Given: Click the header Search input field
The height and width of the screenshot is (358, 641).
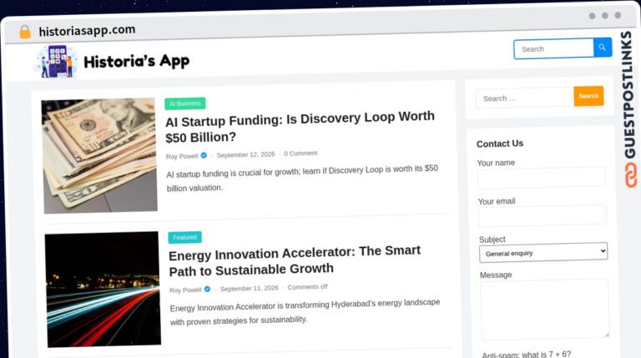Looking at the screenshot, I should [553, 48].
